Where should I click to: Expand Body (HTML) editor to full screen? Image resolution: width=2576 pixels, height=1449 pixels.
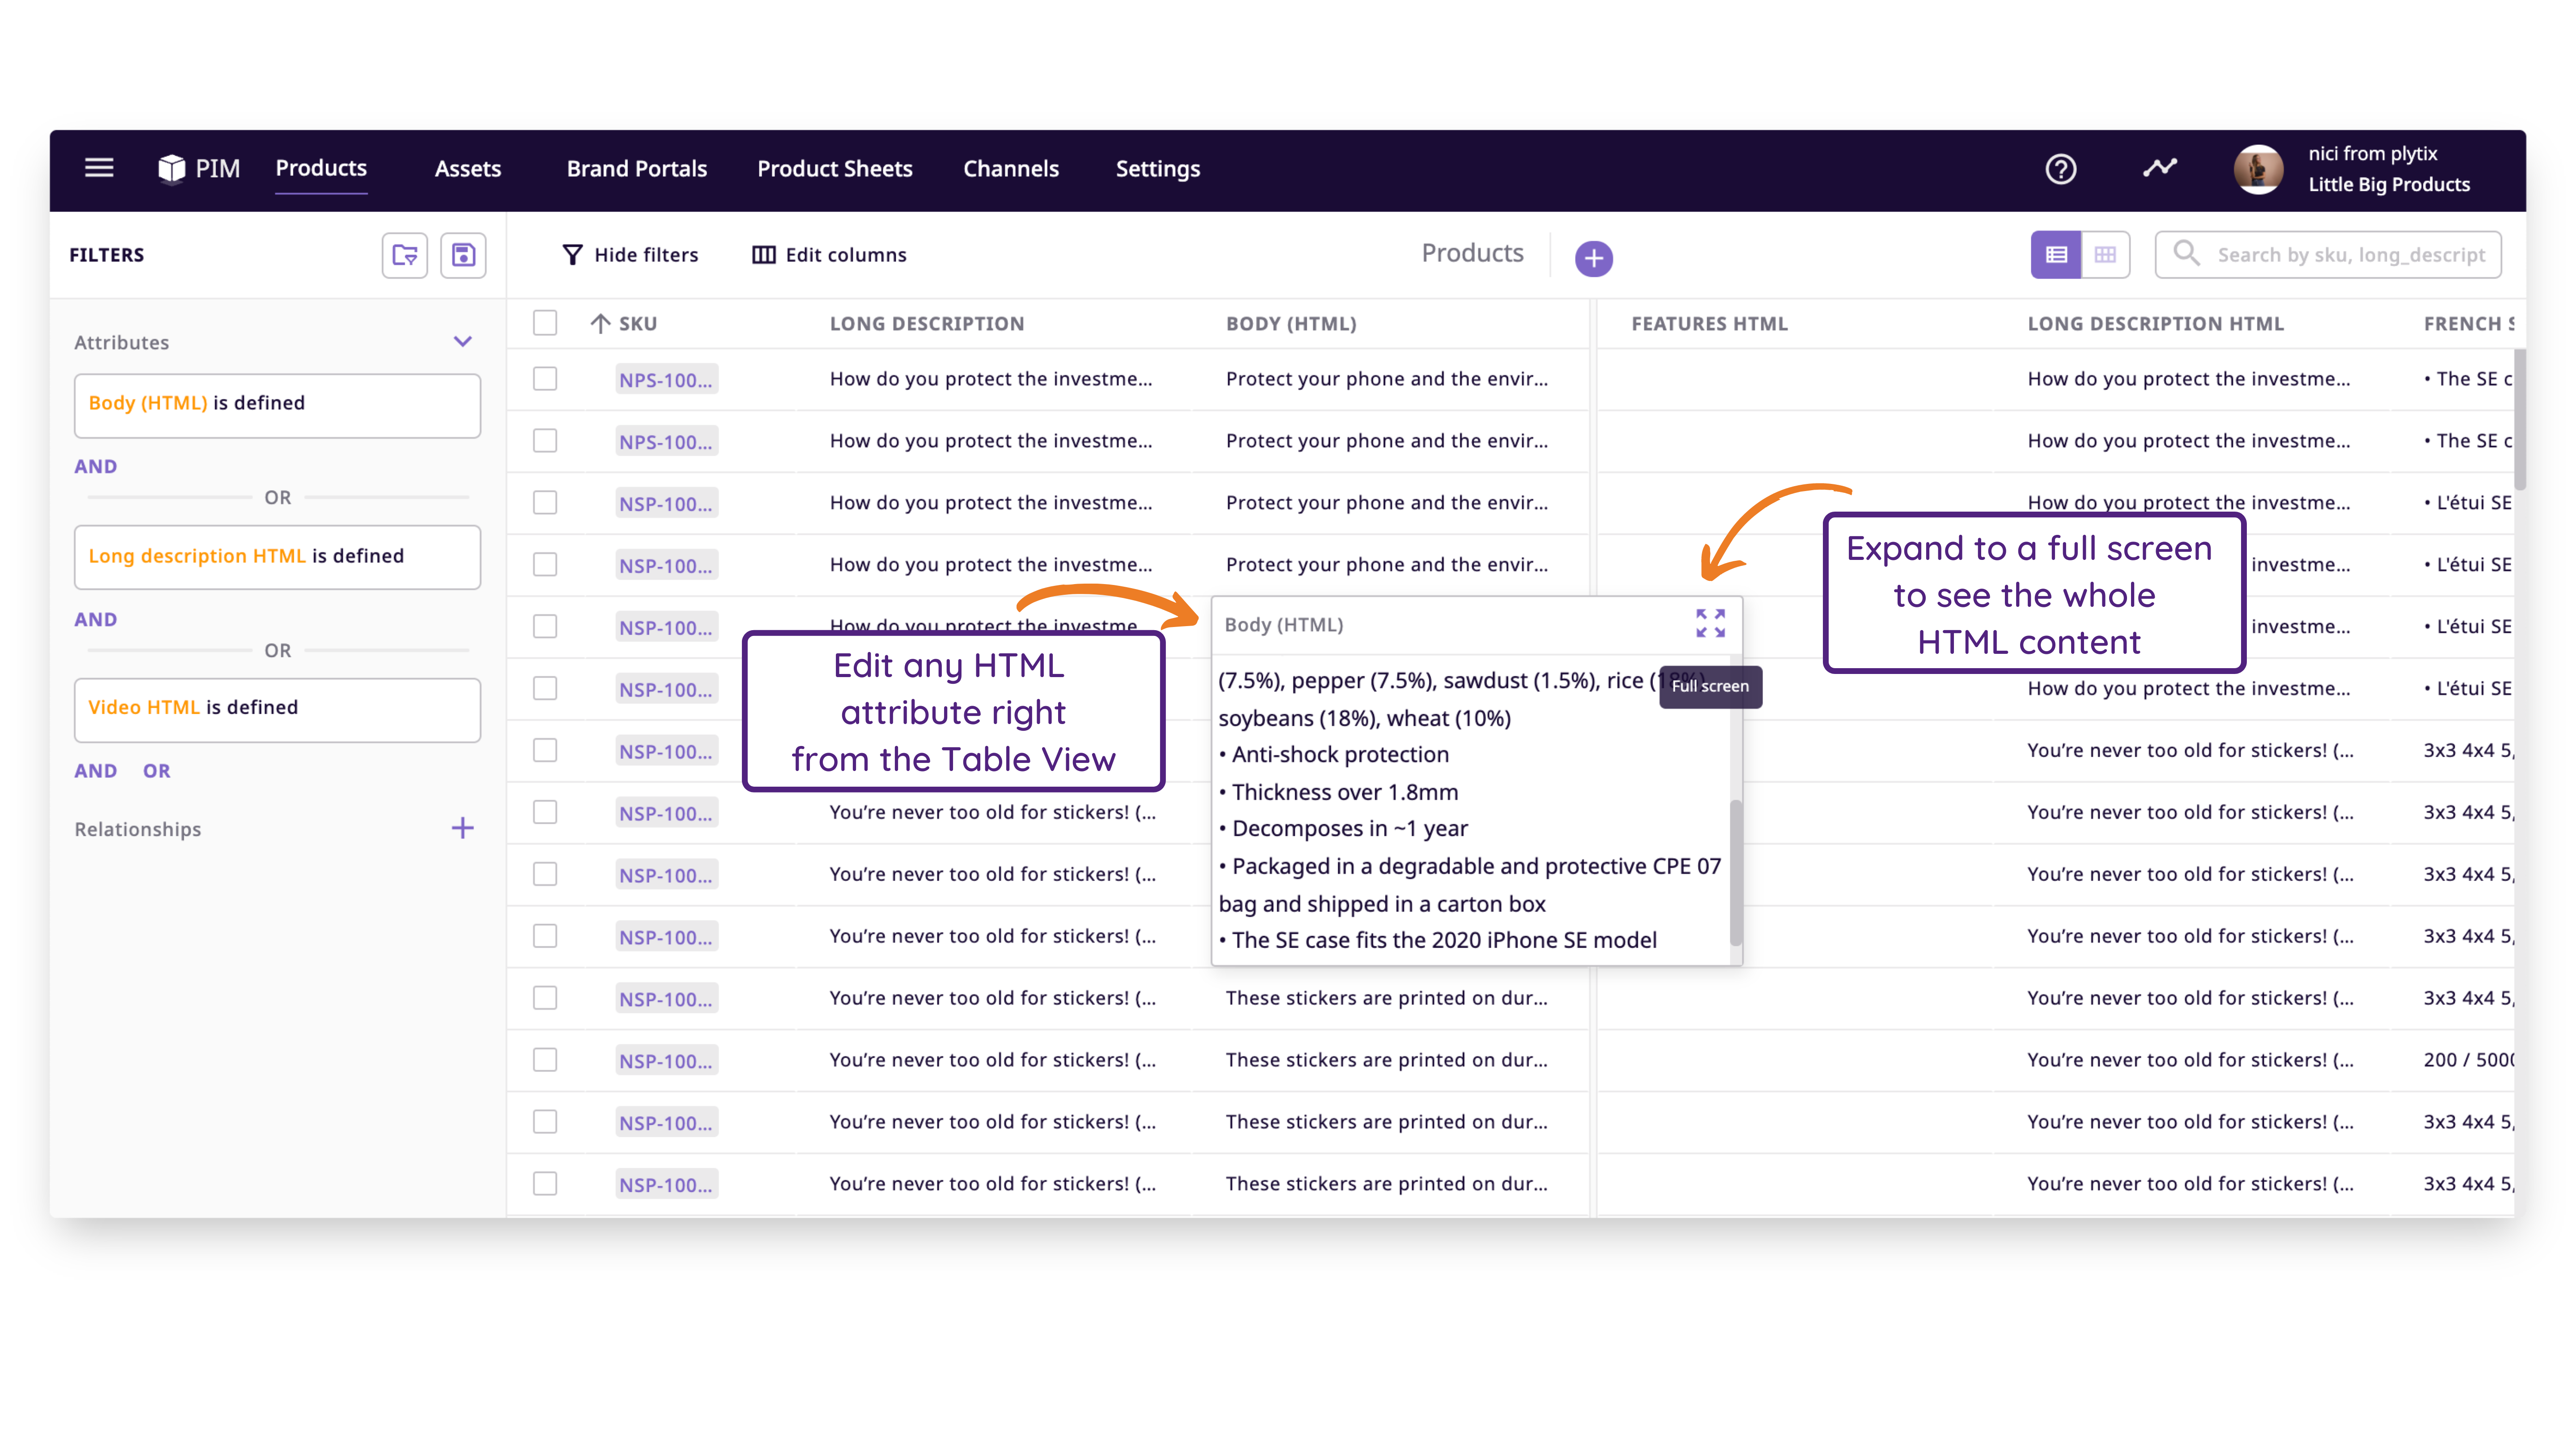point(1711,623)
